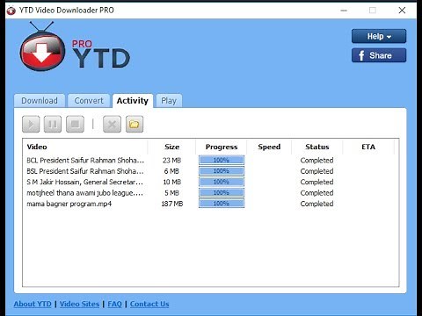Select the Activity tab

(133, 101)
